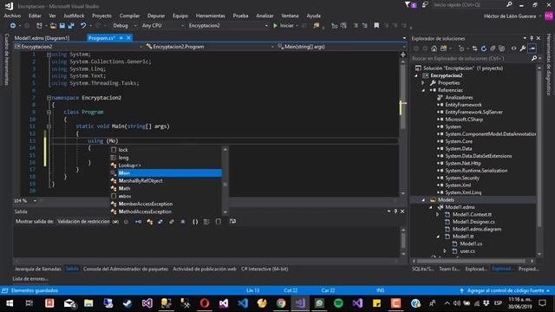Screen dimensions: 555x312
Task: Open Spotify from the taskbar
Action: point(338,303)
